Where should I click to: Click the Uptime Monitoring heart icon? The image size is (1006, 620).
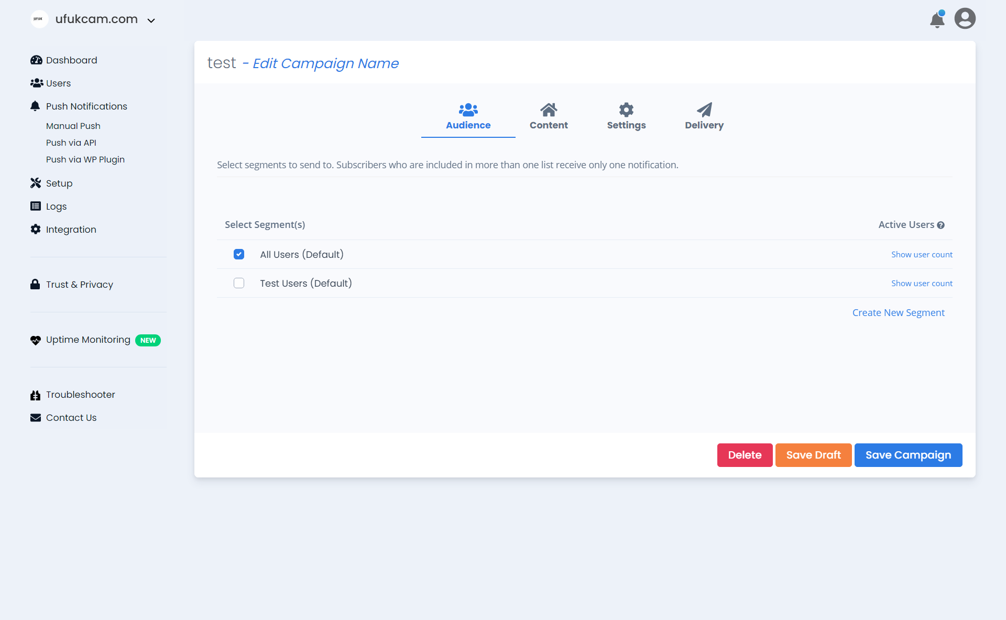(35, 340)
